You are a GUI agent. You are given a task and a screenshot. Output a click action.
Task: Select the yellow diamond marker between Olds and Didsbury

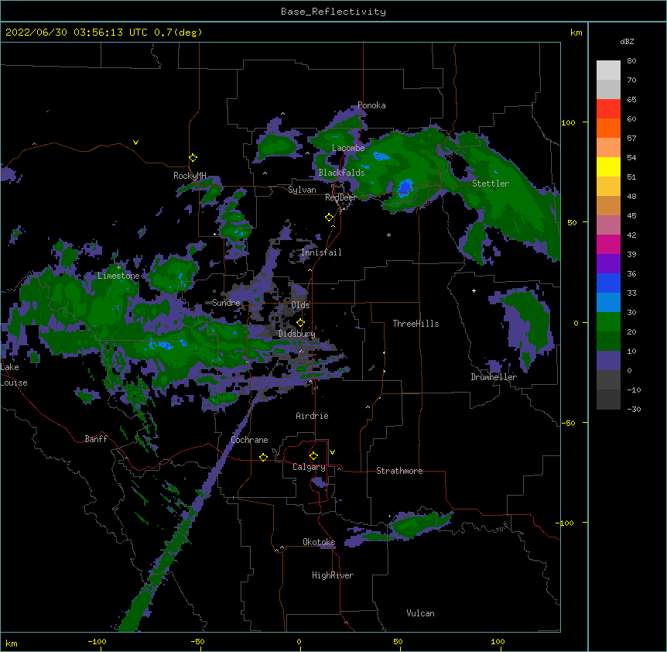point(301,323)
